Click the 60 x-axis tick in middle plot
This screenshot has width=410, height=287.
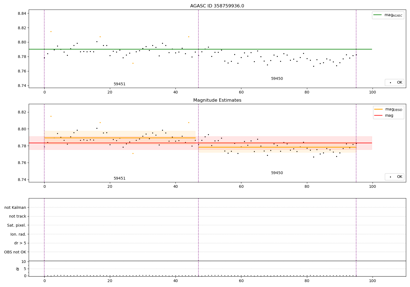[241, 187]
